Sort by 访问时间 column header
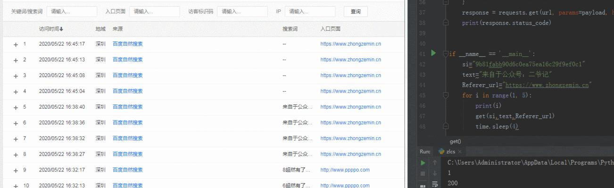 51,29
